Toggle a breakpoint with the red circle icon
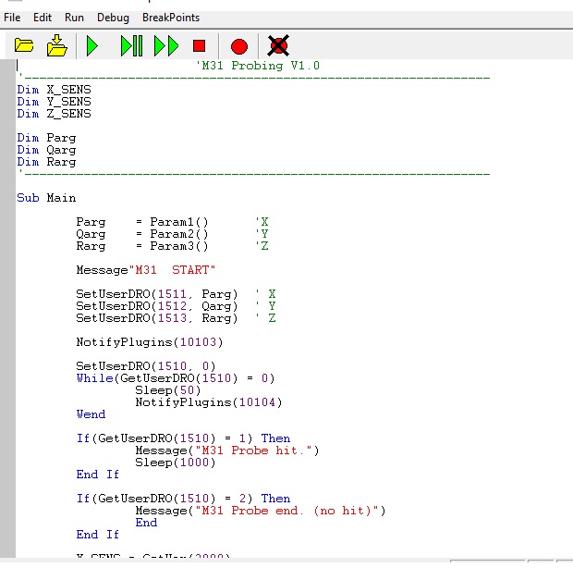The height and width of the screenshot is (580, 573). tap(239, 45)
